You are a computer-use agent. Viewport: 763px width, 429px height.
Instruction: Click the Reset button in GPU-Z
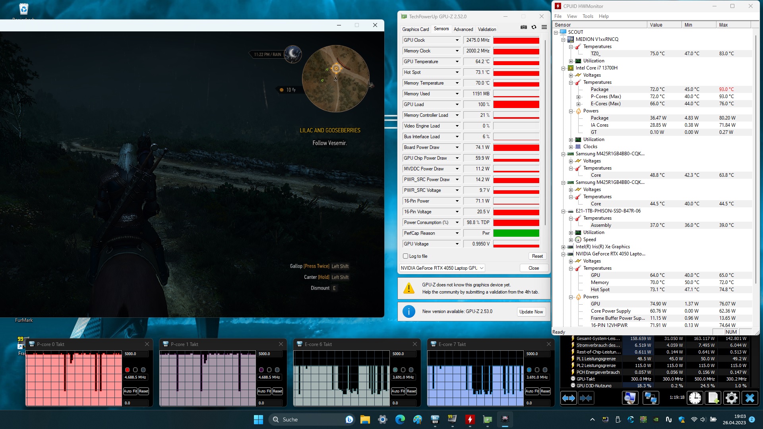coord(537,256)
